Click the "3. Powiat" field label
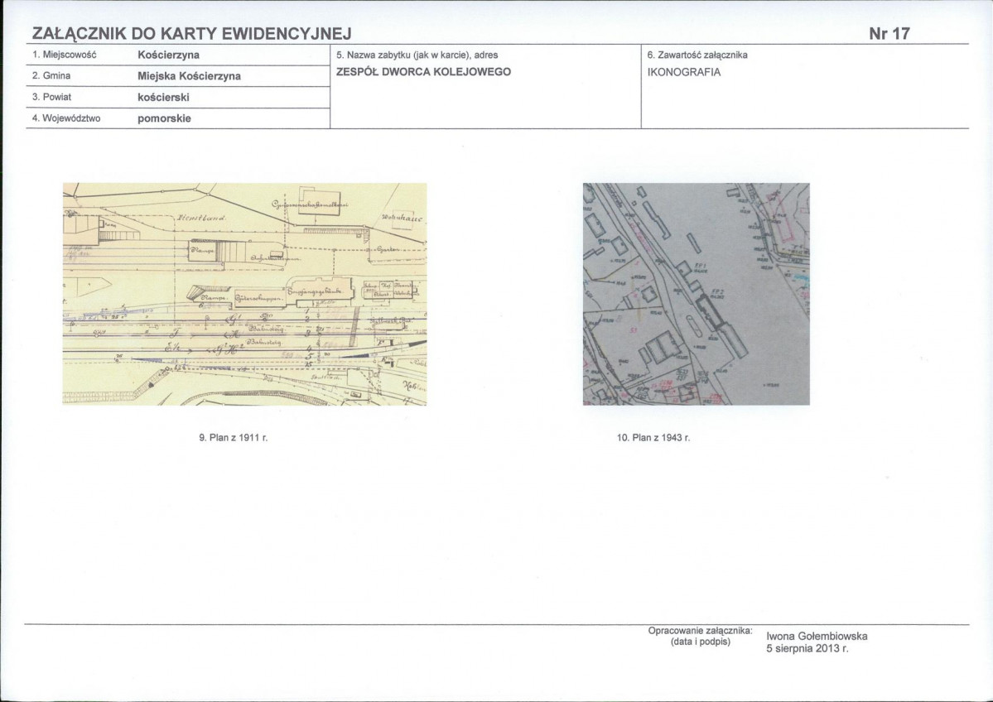This screenshot has width=993, height=702. [51, 98]
